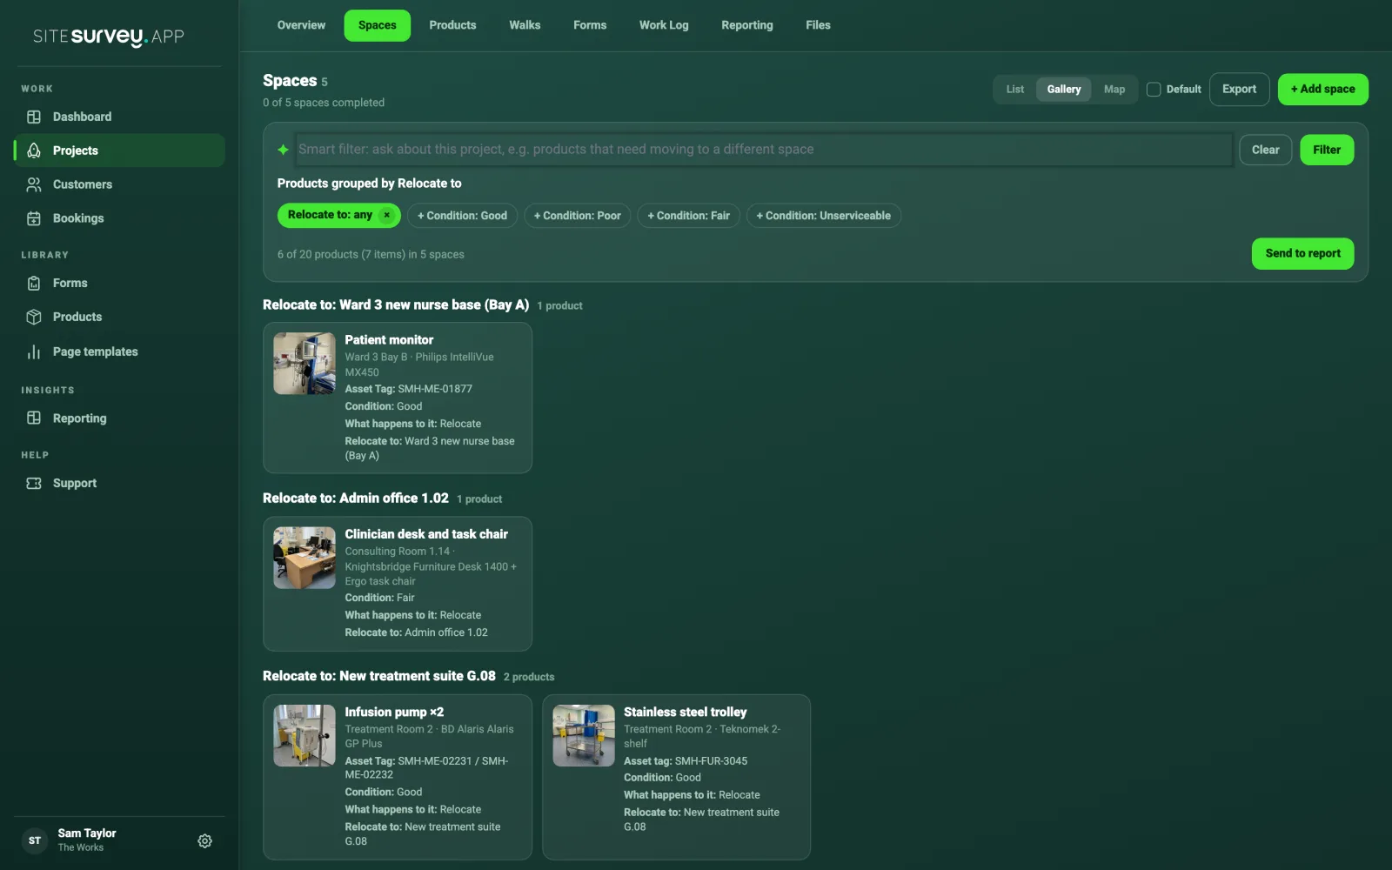Viewport: 1392px width, 870px height.
Task: Add the Condition: Fair filter chip
Action: [x=689, y=216]
